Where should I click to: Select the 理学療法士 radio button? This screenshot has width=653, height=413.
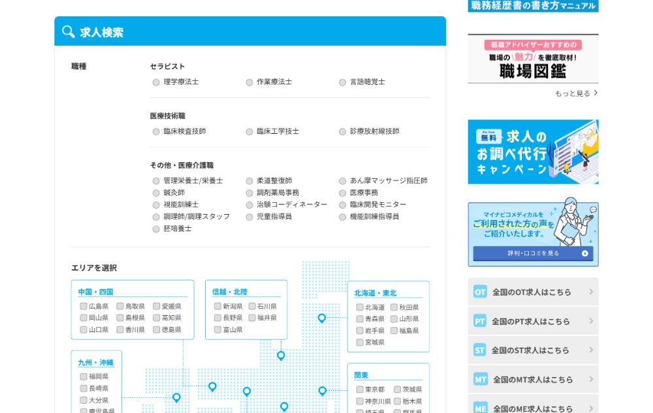[156, 82]
